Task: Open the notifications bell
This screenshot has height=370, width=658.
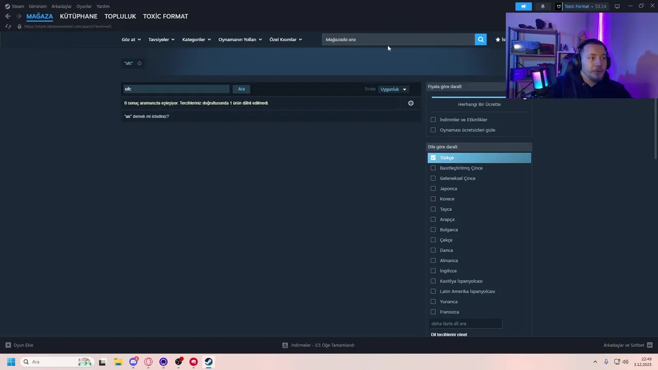Action: coord(542,6)
